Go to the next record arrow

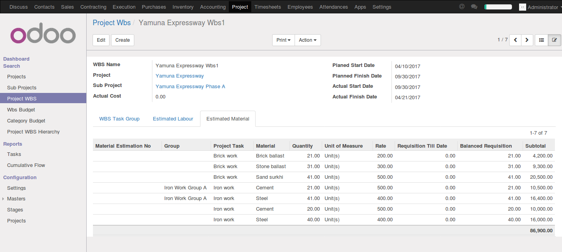[527, 40]
